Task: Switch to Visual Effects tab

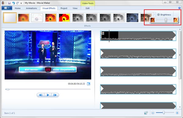Action: click(49, 8)
